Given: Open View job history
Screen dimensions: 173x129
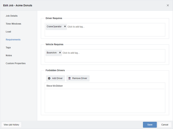Looking at the screenshot, I should tap(11, 125).
